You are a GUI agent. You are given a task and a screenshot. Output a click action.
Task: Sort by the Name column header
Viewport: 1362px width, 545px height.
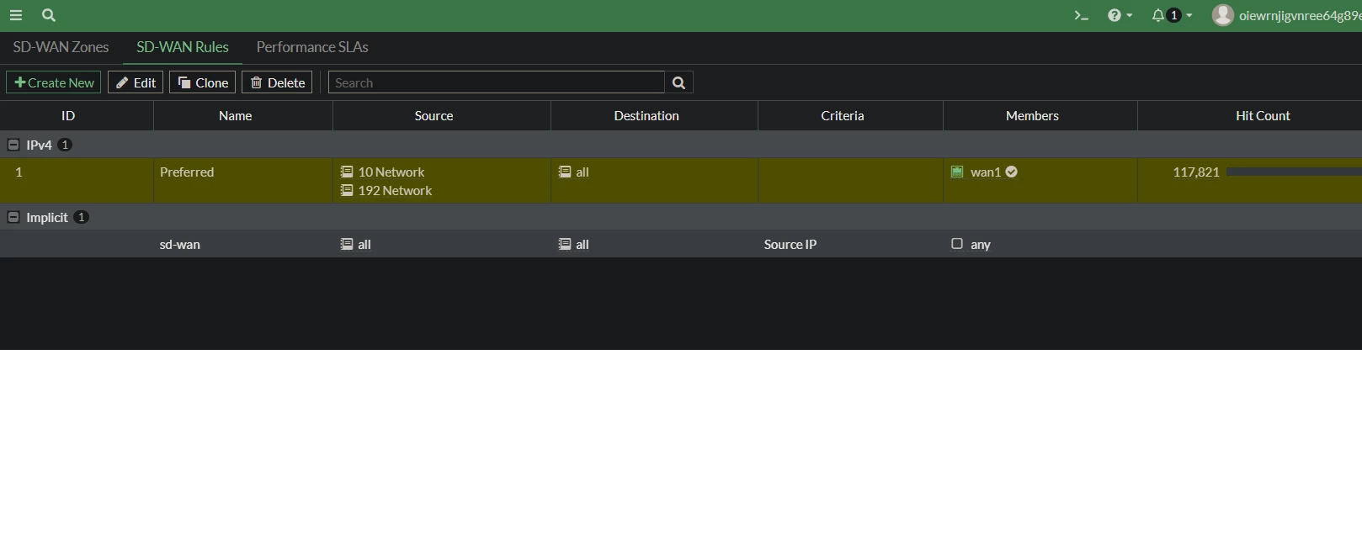pos(236,116)
